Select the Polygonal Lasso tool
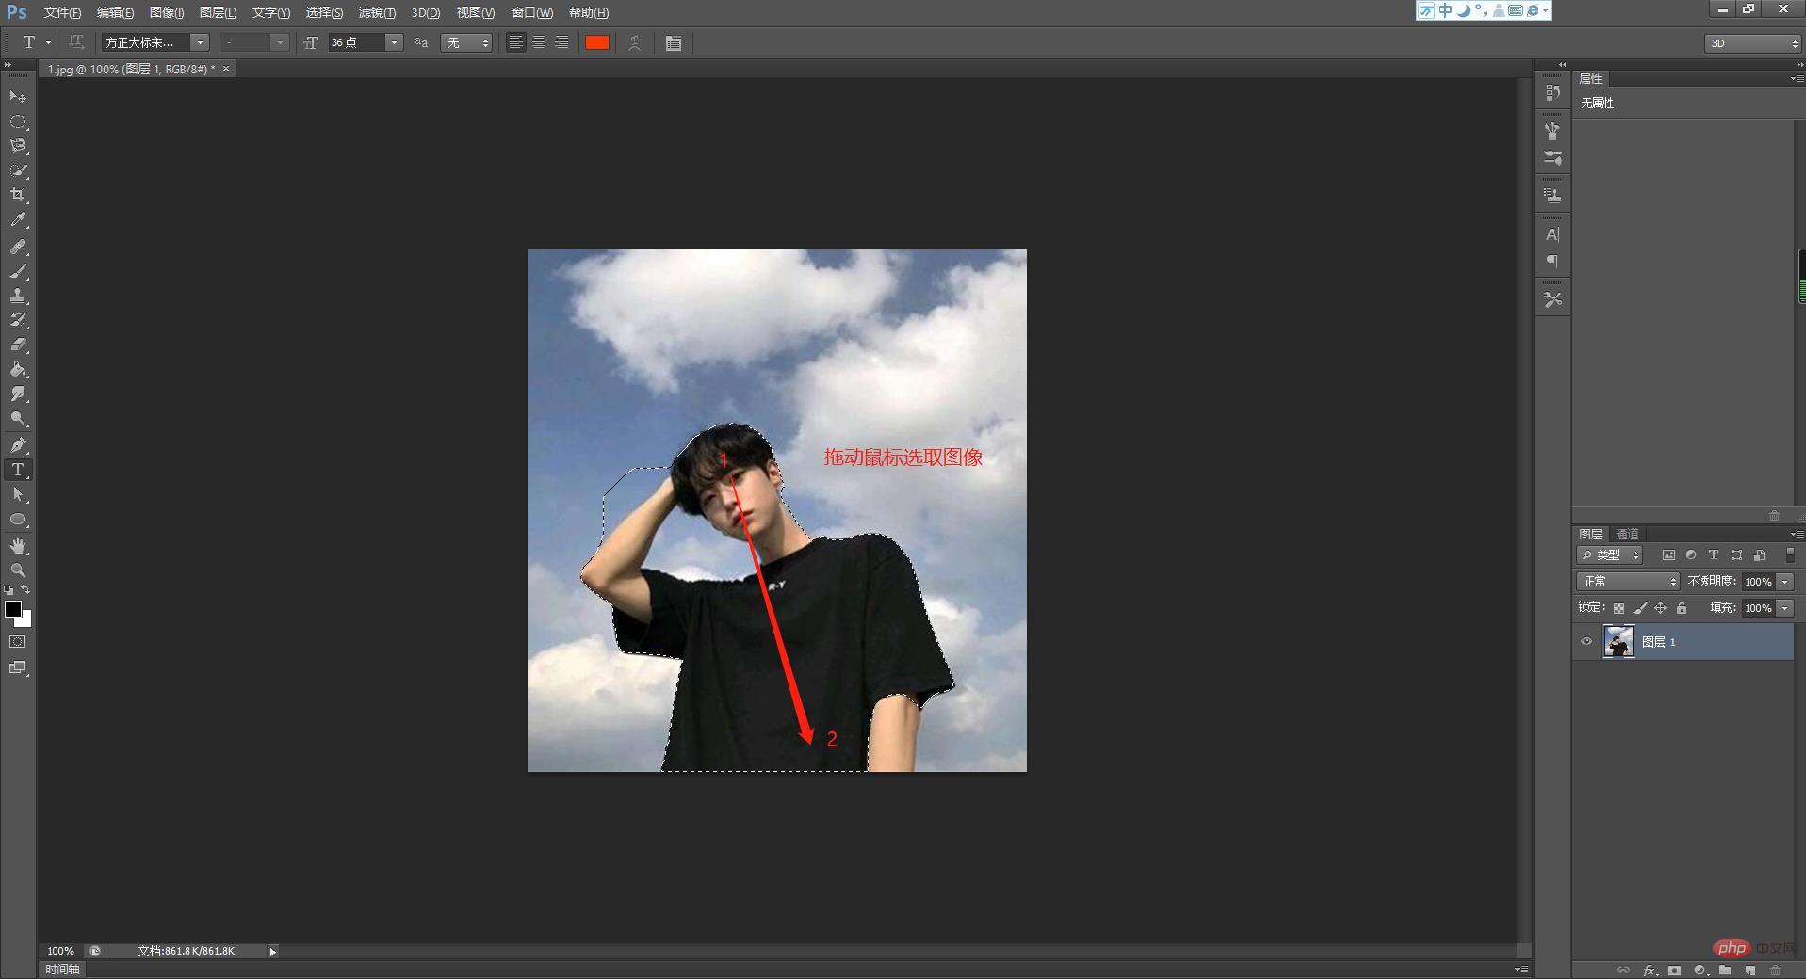 (x=18, y=146)
